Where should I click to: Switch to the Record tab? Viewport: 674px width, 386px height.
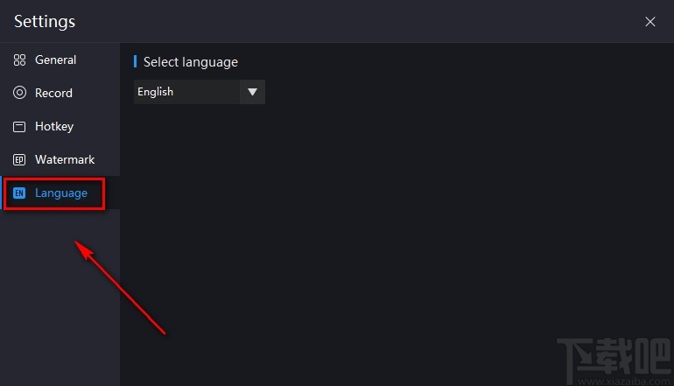[53, 93]
